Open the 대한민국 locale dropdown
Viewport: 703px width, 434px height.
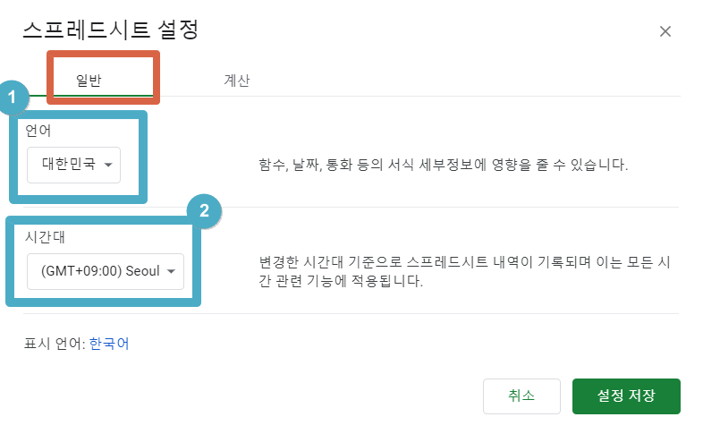pyautogui.click(x=74, y=165)
